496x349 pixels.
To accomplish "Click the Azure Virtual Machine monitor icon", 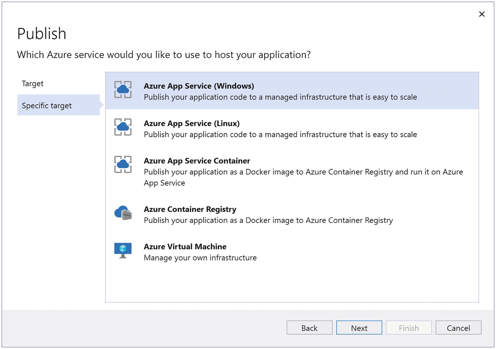I will coord(123,250).
